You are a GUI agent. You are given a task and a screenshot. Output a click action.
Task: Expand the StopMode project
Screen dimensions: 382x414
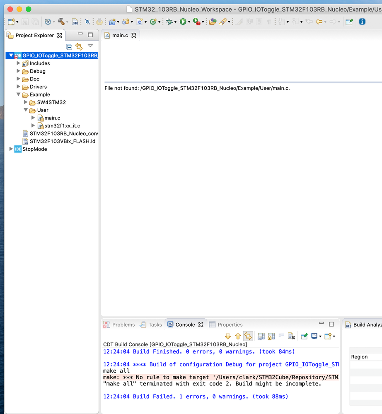[11, 149]
